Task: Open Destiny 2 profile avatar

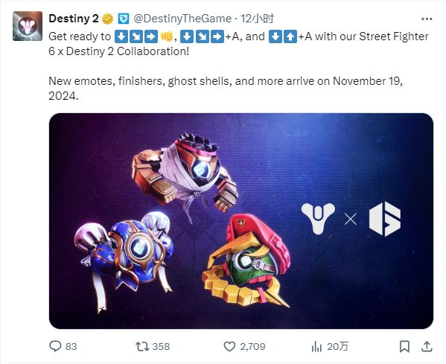Action: (x=28, y=26)
